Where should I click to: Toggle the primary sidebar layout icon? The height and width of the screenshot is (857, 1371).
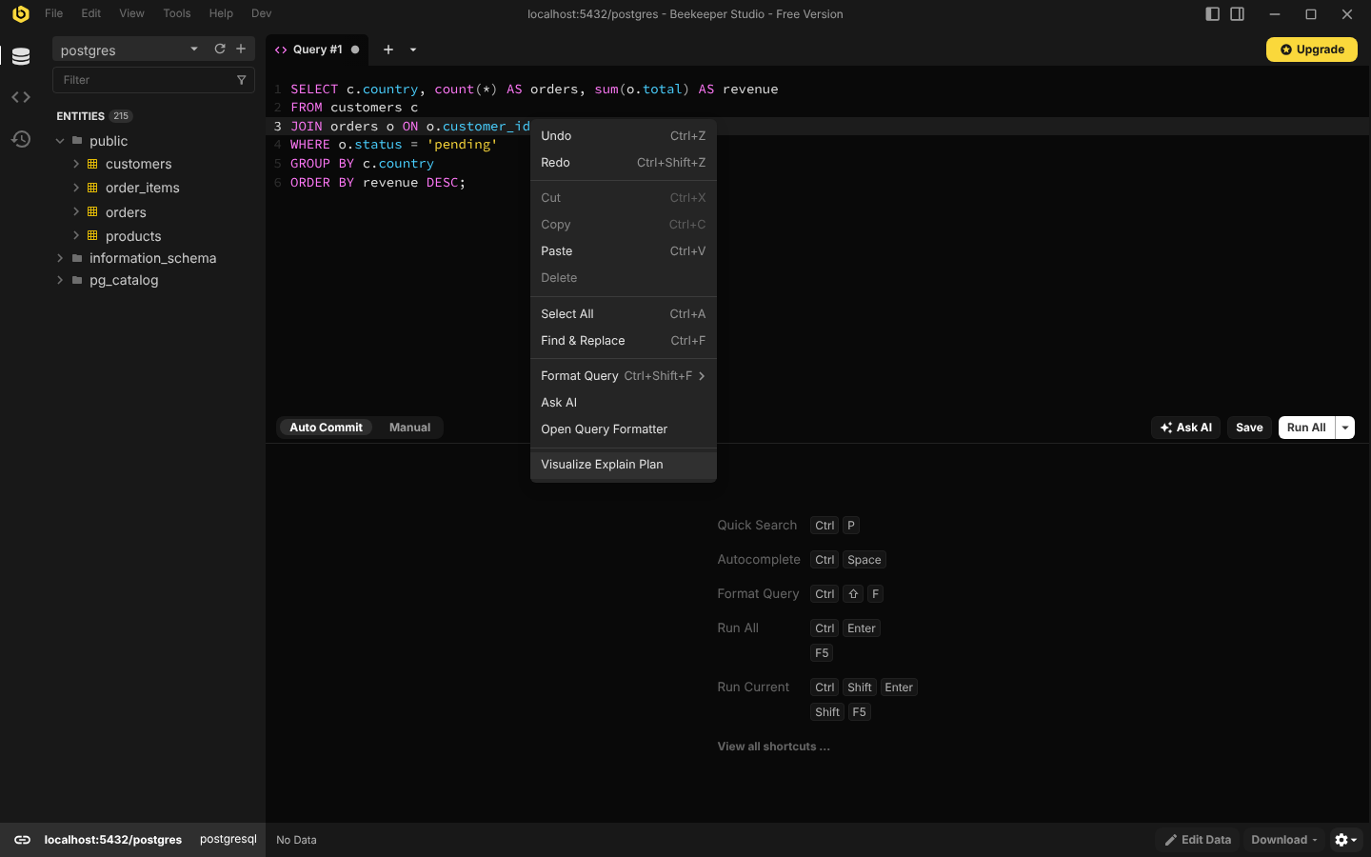(x=1212, y=14)
